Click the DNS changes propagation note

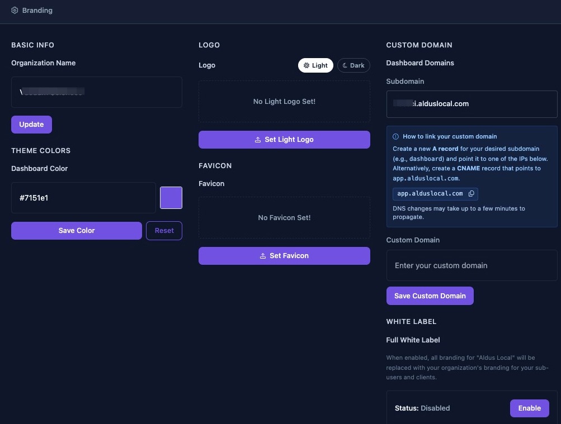pos(459,212)
